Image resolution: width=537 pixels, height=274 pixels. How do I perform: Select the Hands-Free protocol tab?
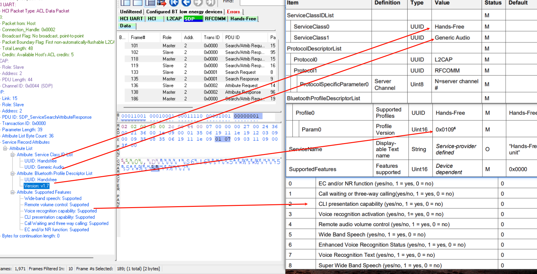[243, 19]
